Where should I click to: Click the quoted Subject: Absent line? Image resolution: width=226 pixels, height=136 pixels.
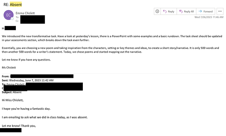pyautogui.click(x=12, y=92)
